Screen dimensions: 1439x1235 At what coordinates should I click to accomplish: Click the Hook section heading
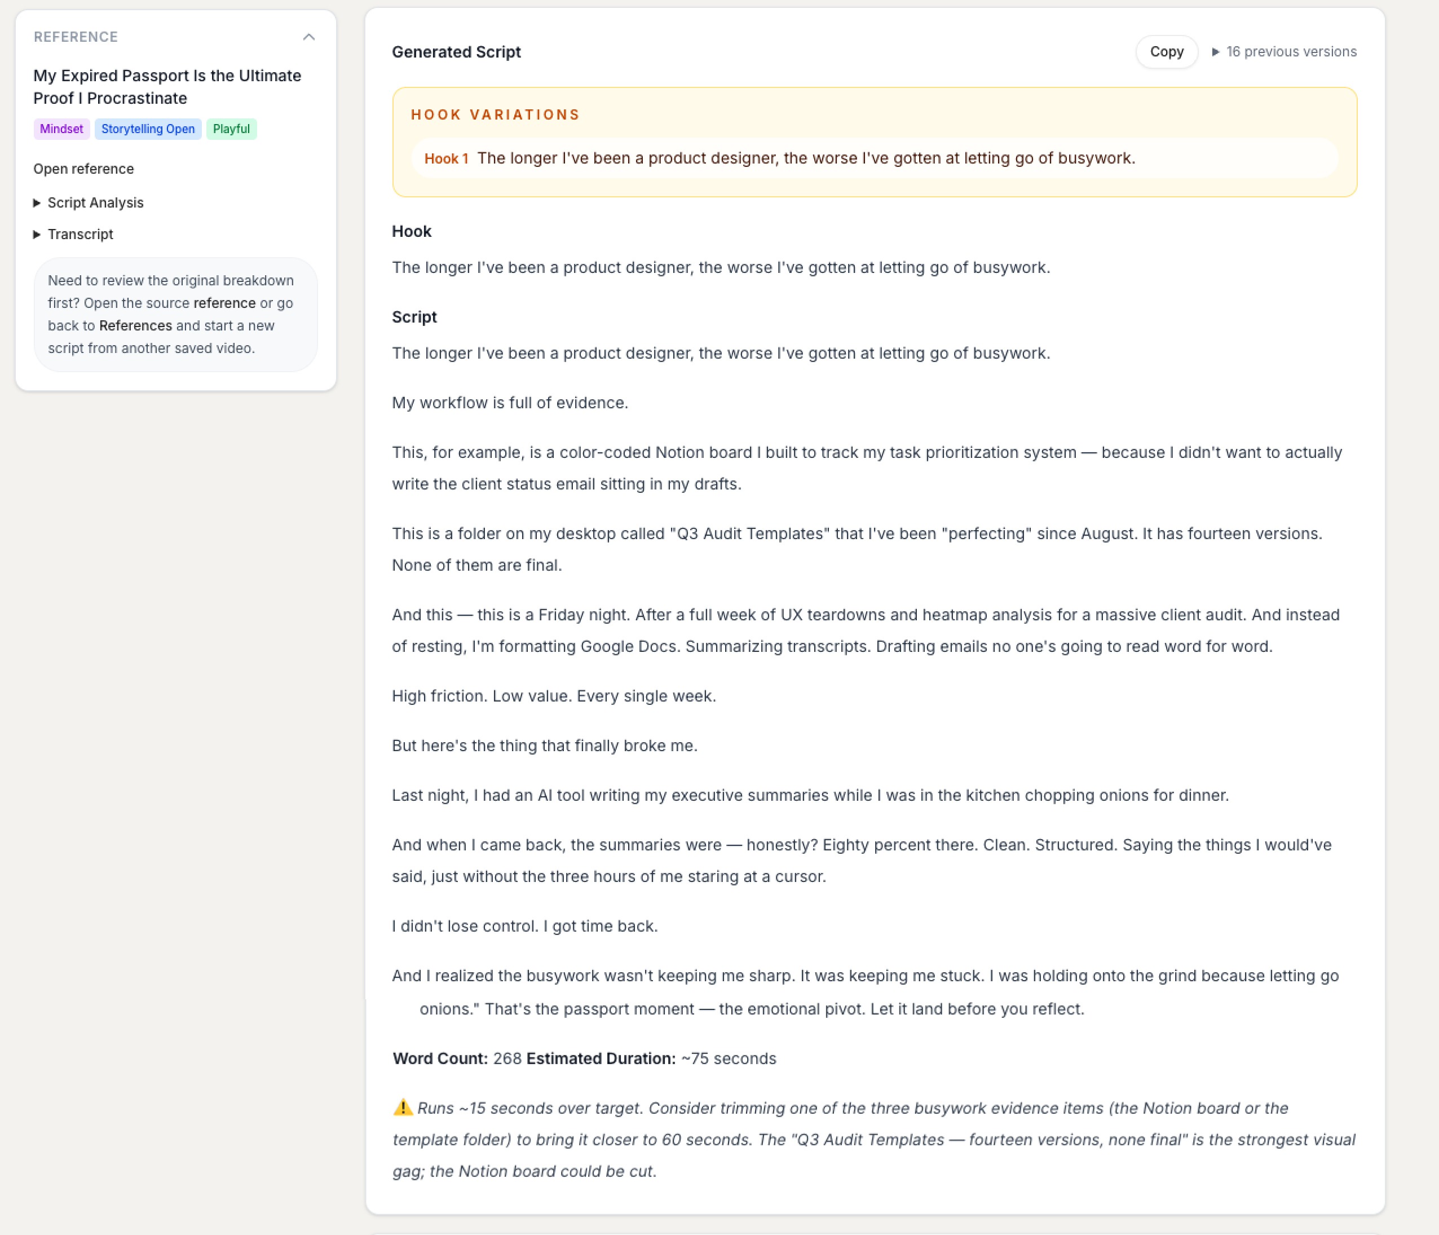(412, 231)
